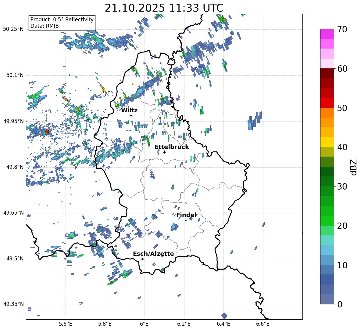This screenshot has height=330, width=361.
Task: Click the 5.6°E longitude label
Action: (66, 324)
